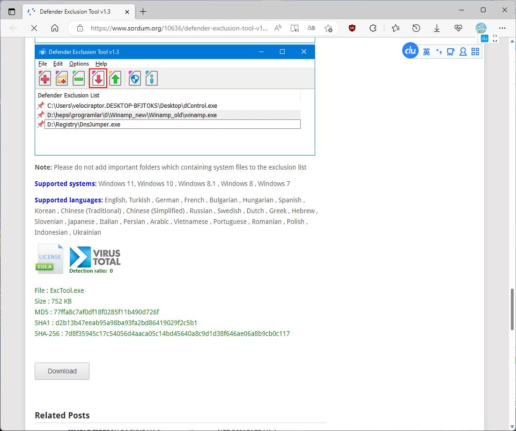Image resolution: width=516 pixels, height=431 pixels.
Task: Open the Edit menu
Action: [58, 64]
